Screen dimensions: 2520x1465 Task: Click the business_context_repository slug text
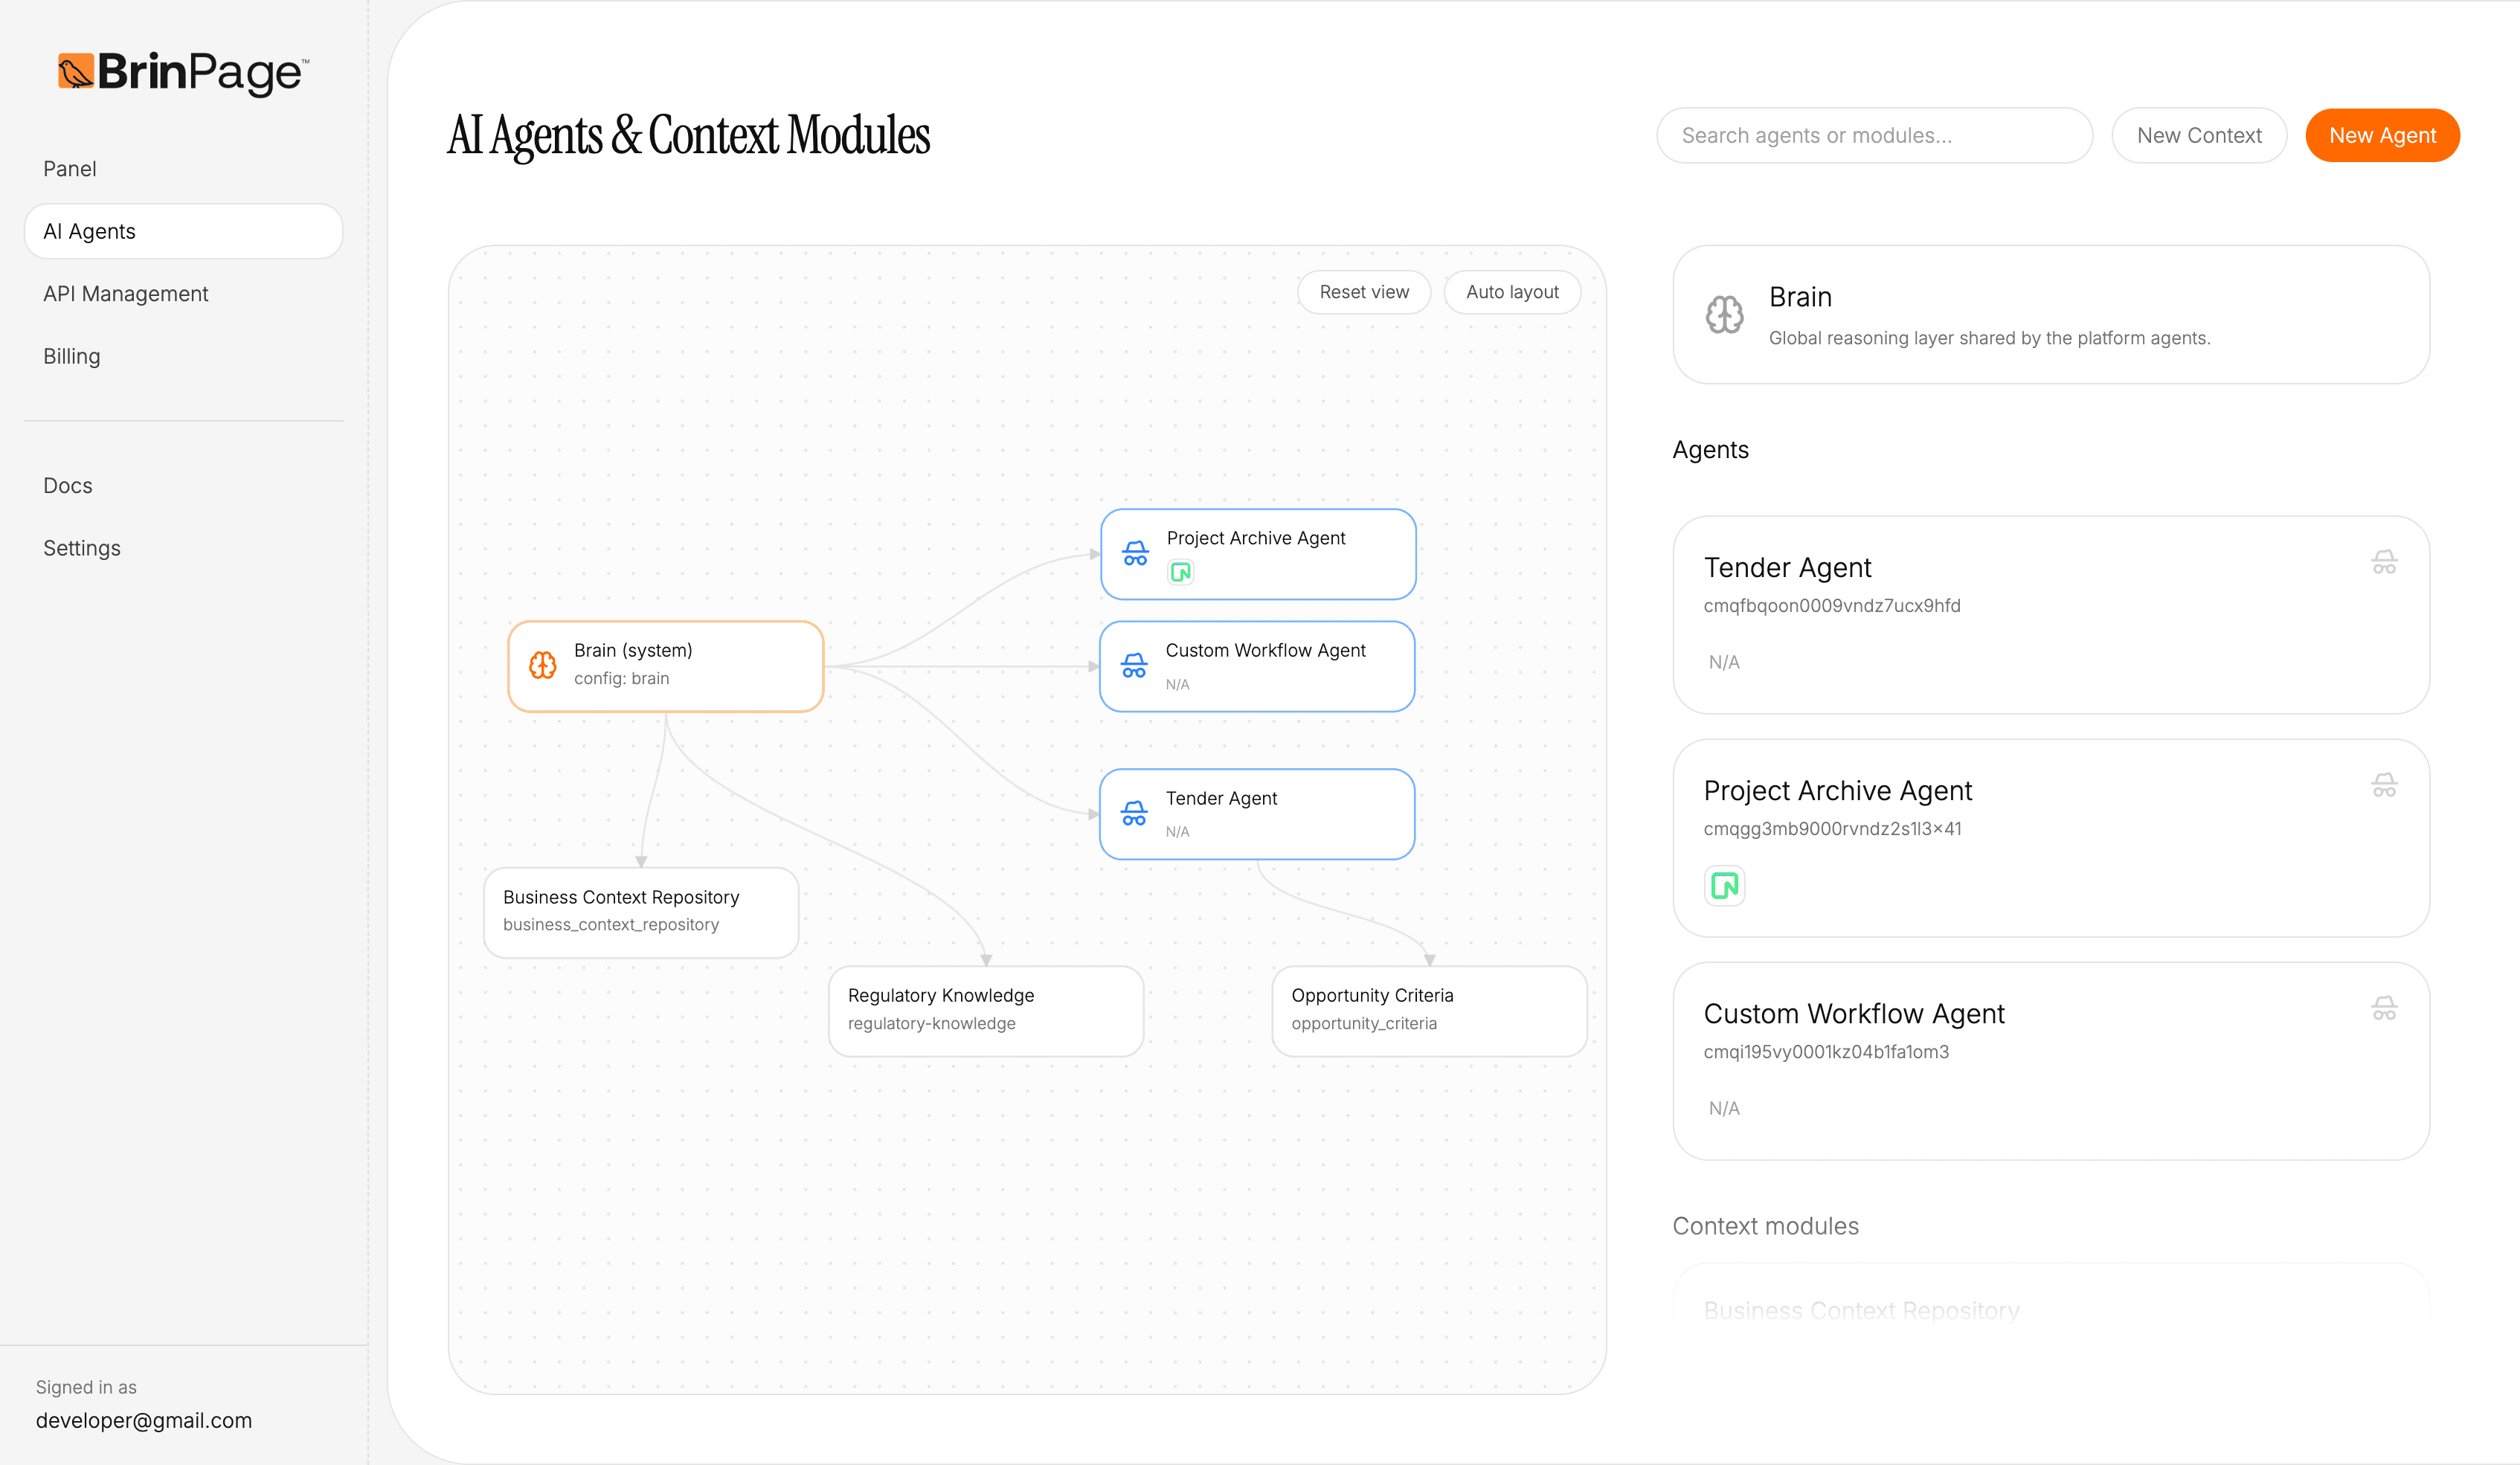click(x=611, y=925)
